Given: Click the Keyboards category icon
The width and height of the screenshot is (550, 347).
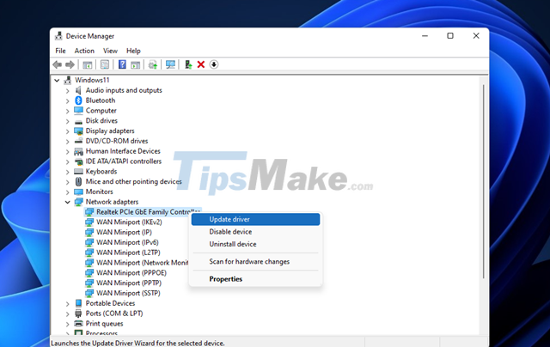Looking at the screenshot, I should 78,172.
